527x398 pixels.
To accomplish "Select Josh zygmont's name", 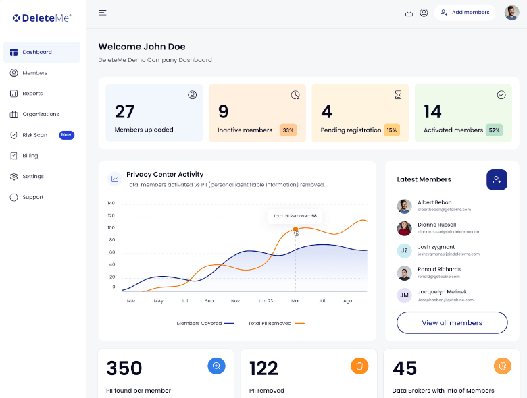I will [x=436, y=247].
